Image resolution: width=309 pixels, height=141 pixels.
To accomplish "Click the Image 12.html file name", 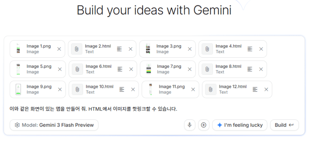I will [233, 87].
